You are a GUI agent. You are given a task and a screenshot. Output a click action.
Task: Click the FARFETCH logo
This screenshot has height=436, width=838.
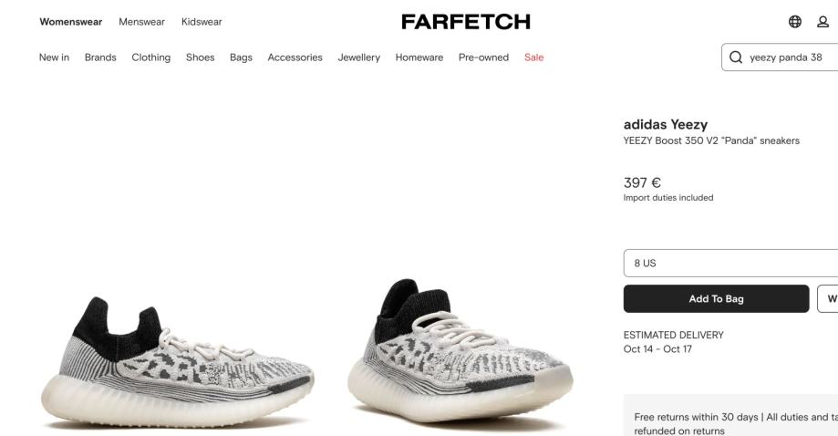click(x=465, y=22)
